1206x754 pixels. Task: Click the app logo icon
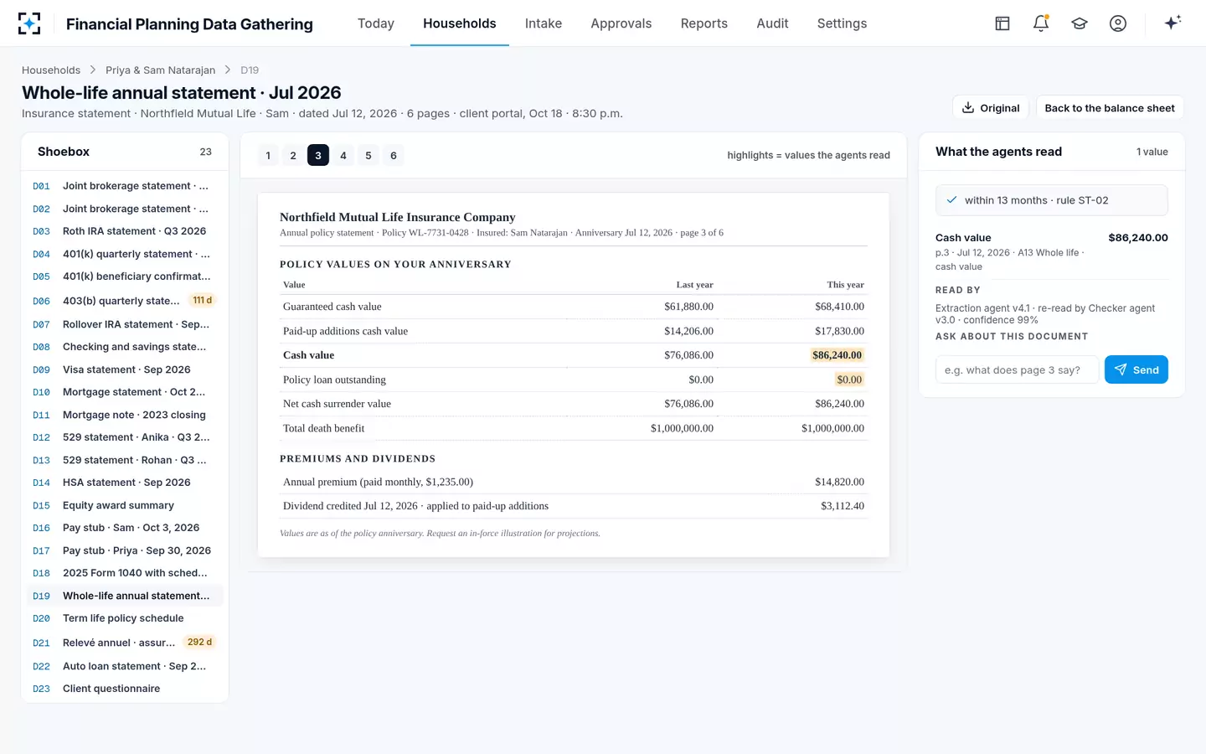29,23
